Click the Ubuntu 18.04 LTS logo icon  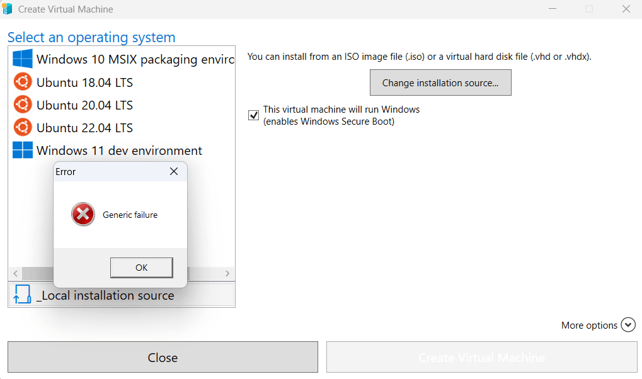pyautogui.click(x=23, y=82)
